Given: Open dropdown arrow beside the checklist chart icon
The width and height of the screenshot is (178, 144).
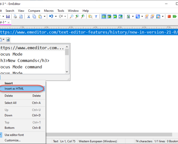Looking at the screenshot, I should (x=163, y=16).
